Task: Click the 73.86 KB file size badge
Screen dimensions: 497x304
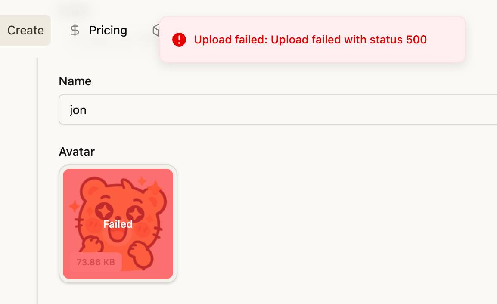Action: pos(96,262)
